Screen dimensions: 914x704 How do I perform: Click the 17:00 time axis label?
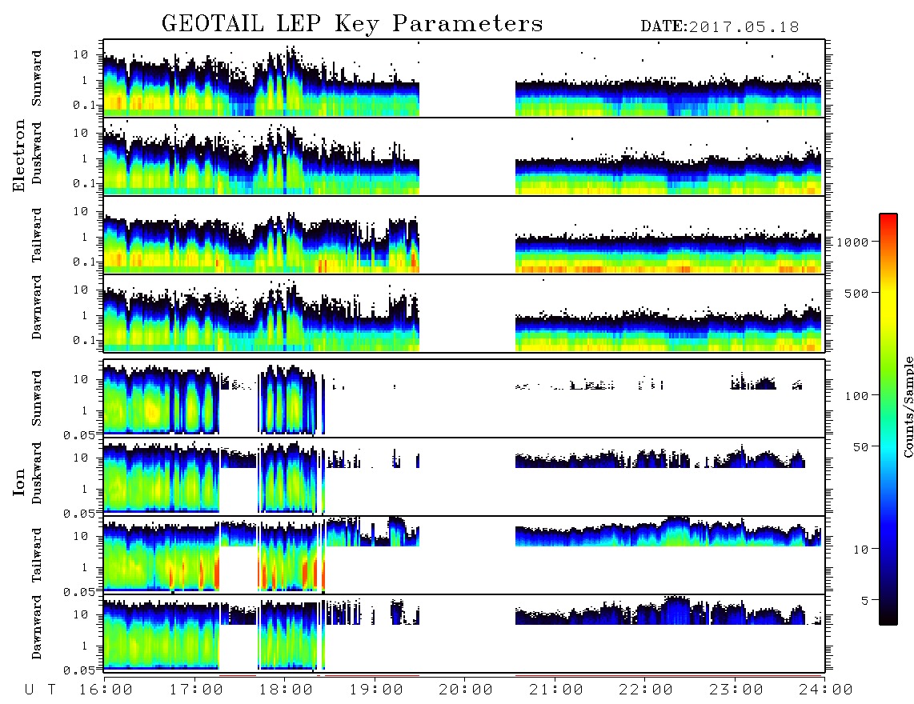pyautogui.click(x=196, y=690)
